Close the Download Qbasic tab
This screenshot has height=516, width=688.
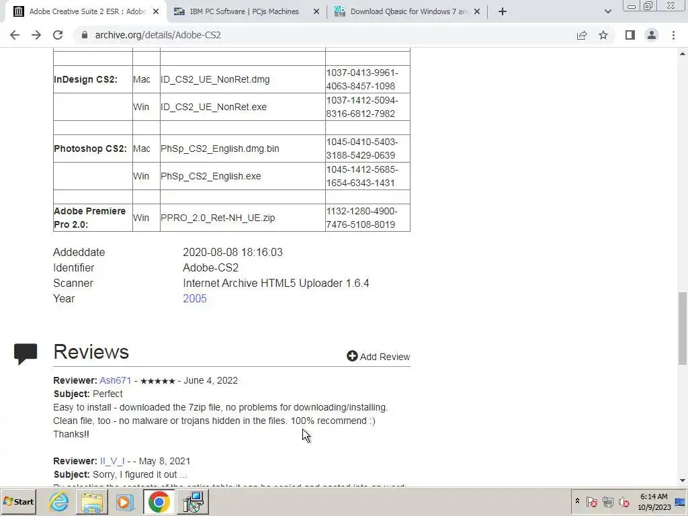pyautogui.click(x=477, y=11)
